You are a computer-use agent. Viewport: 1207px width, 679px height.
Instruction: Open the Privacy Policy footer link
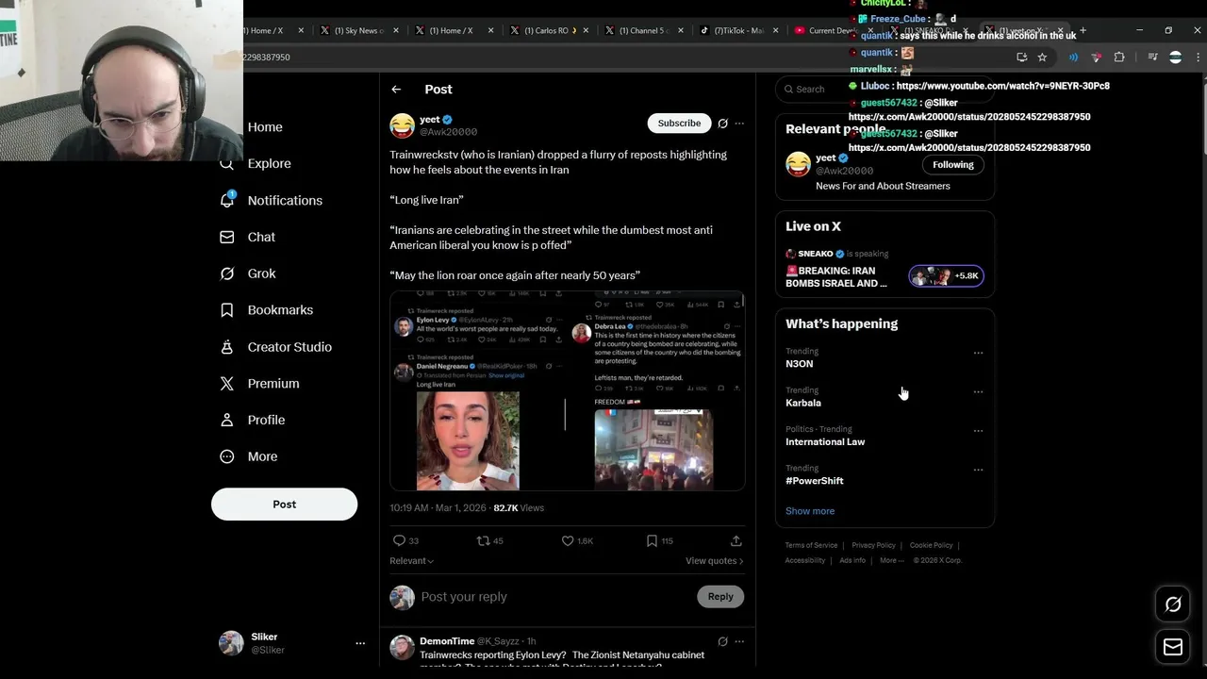coord(873,545)
